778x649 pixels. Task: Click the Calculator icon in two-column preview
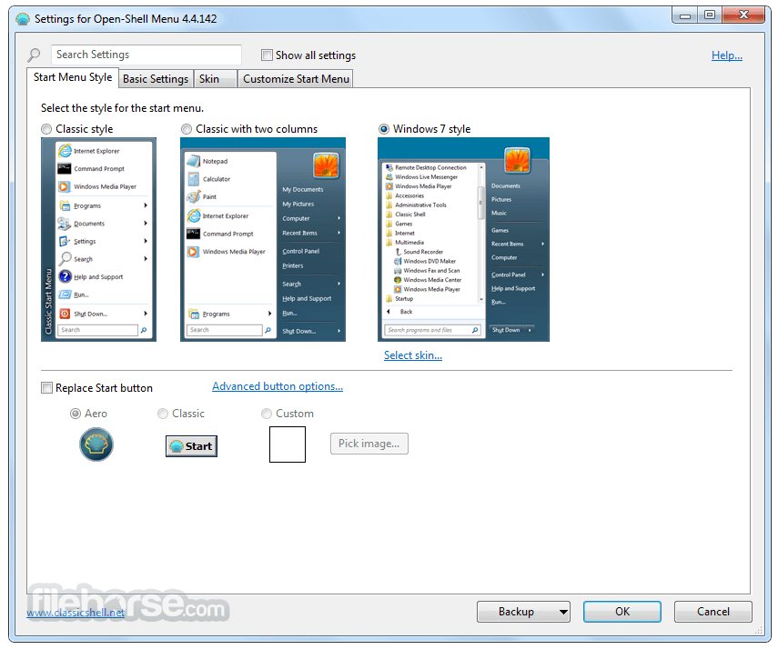[194, 178]
